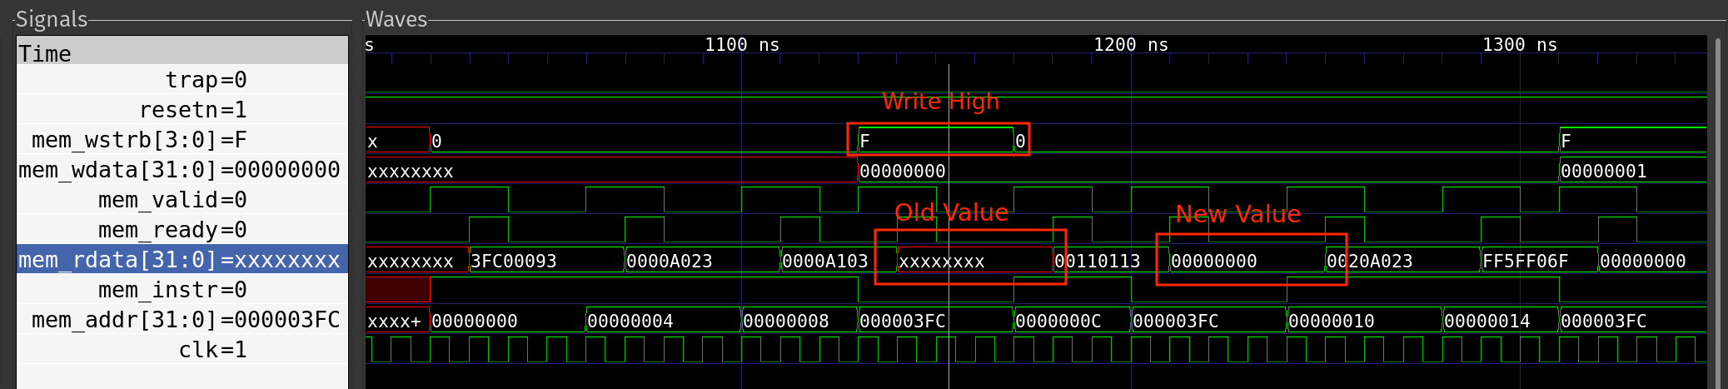Click the 1200 ns timeline marker
This screenshot has width=1728, height=389.
[x=1131, y=45]
